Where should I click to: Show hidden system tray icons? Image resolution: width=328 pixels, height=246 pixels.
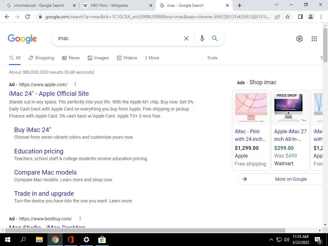point(271,240)
